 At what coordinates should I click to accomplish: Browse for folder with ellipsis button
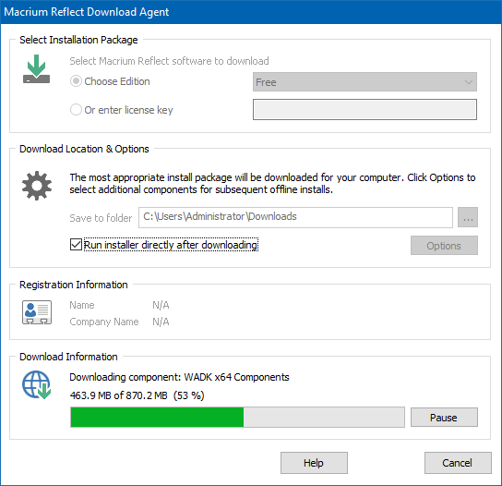click(x=468, y=217)
